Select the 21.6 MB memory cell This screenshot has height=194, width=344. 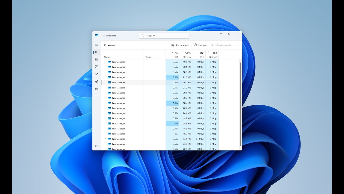coord(185,77)
